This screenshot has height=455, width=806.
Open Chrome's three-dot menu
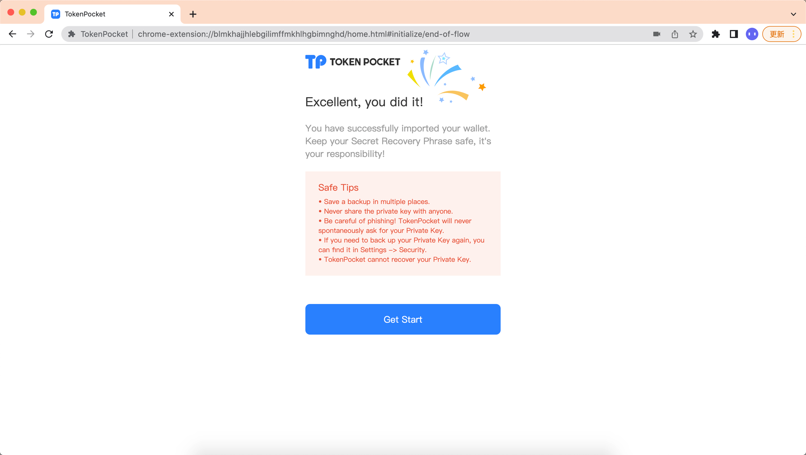click(x=793, y=34)
